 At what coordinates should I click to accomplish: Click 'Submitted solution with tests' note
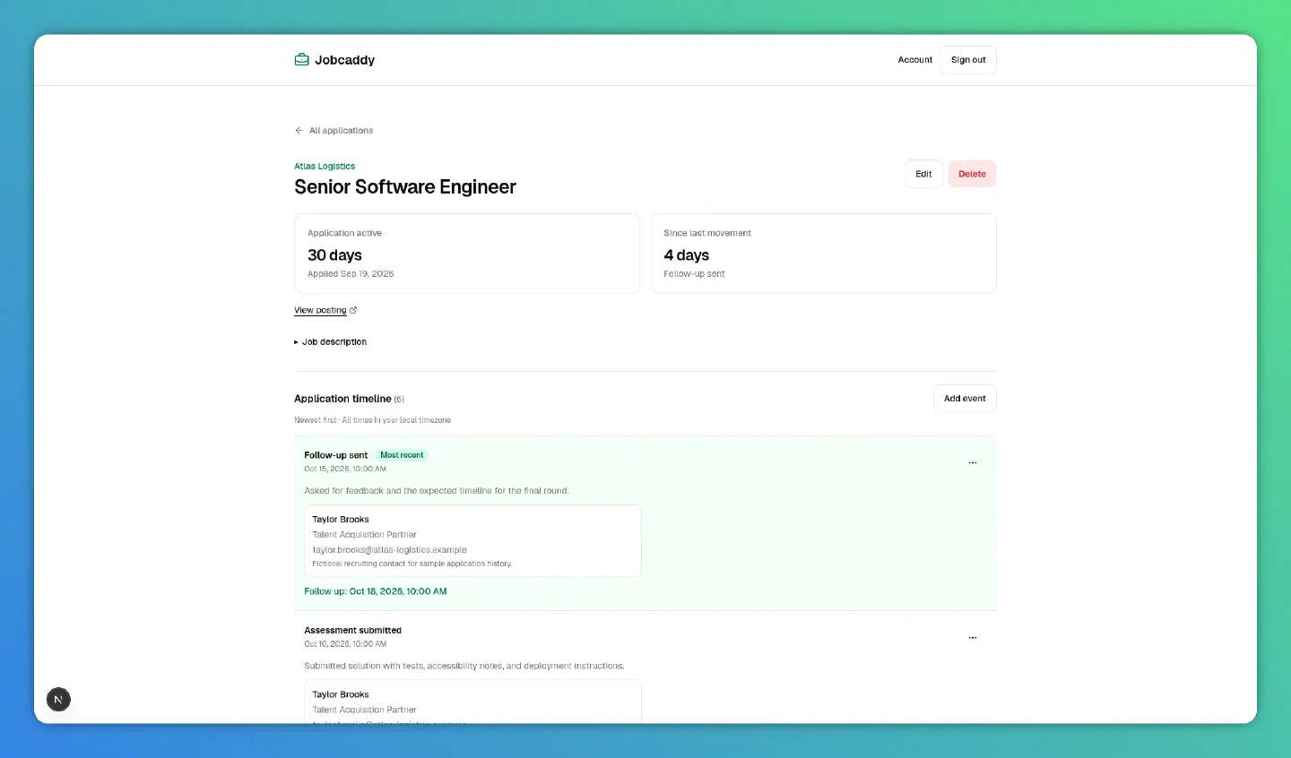click(x=464, y=666)
